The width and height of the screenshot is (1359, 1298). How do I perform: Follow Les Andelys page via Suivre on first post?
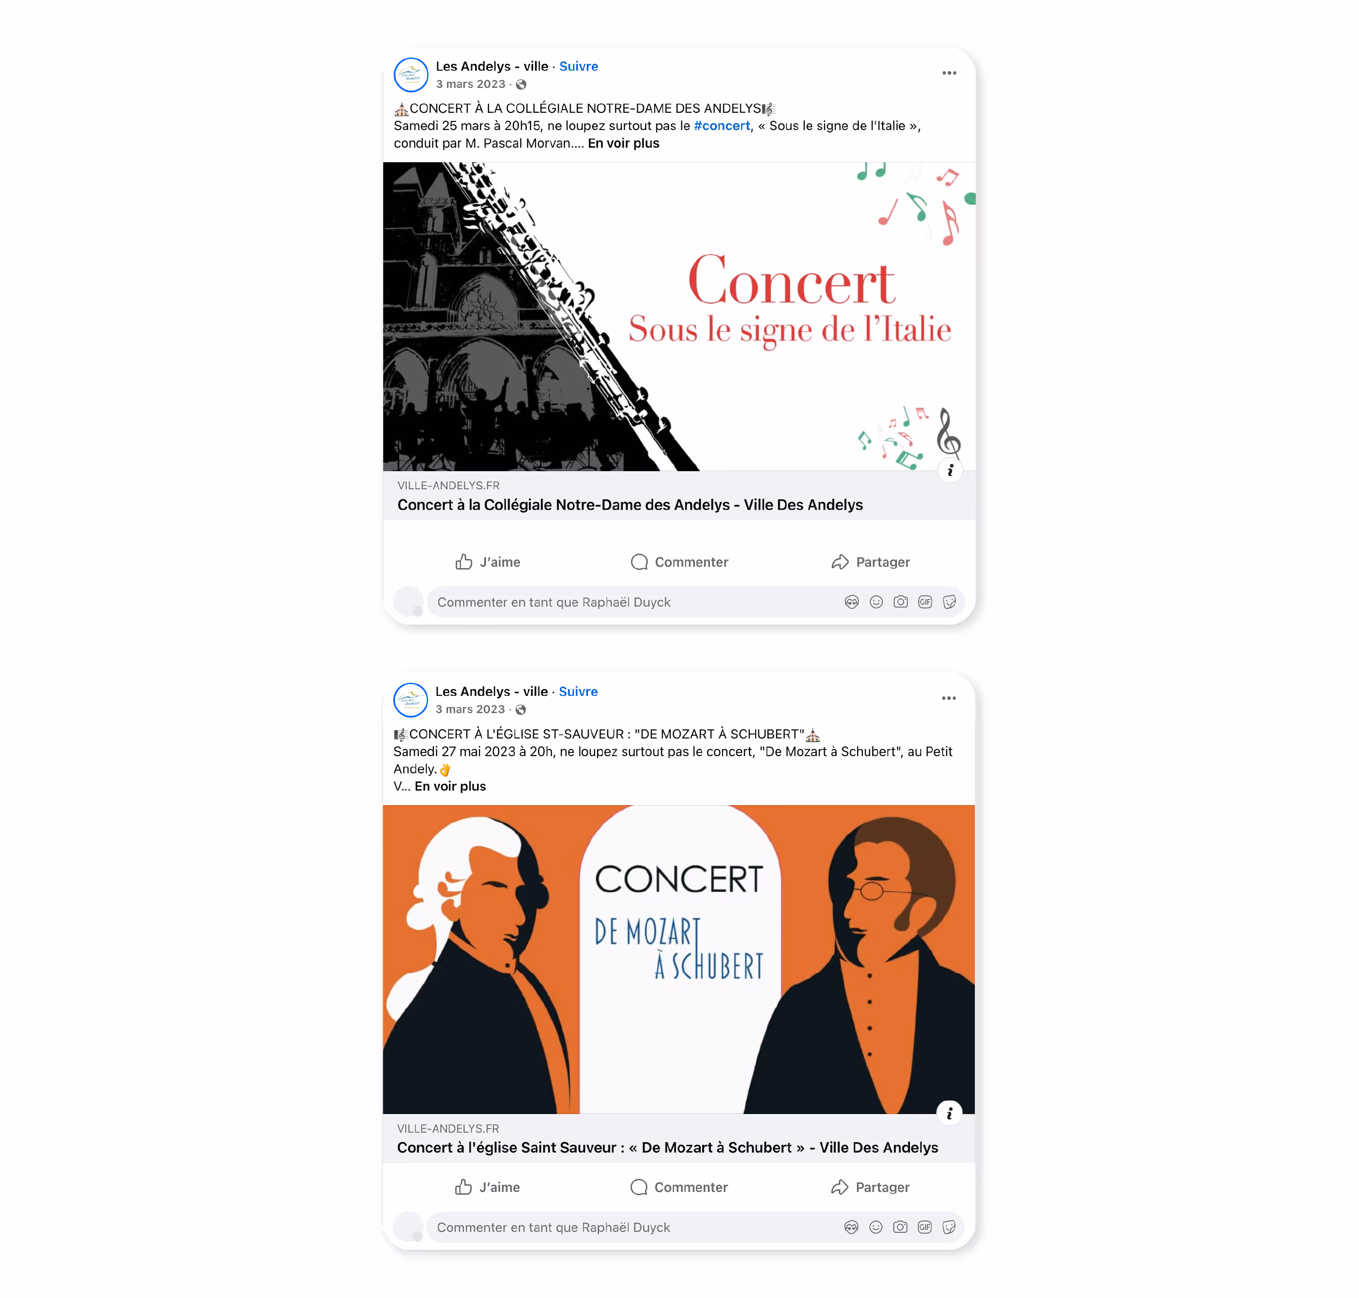pos(578,67)
